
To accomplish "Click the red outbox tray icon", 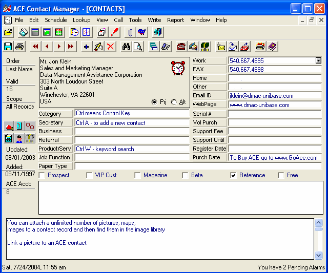I will coord(244,47).
